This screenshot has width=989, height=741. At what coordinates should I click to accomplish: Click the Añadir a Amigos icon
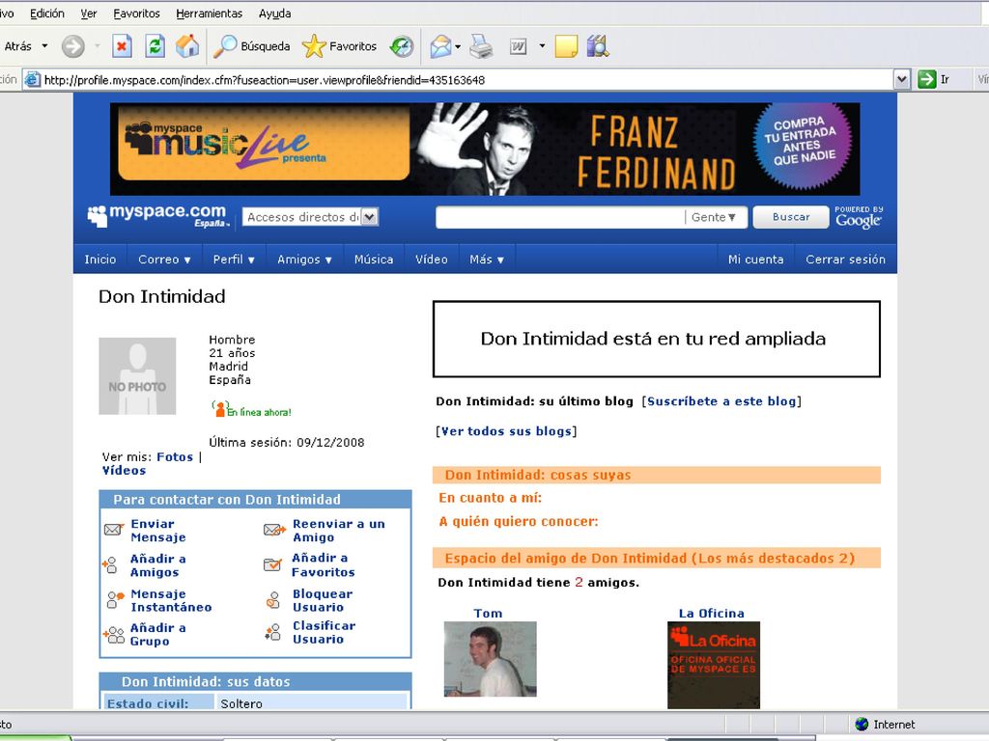coord(110,564)
